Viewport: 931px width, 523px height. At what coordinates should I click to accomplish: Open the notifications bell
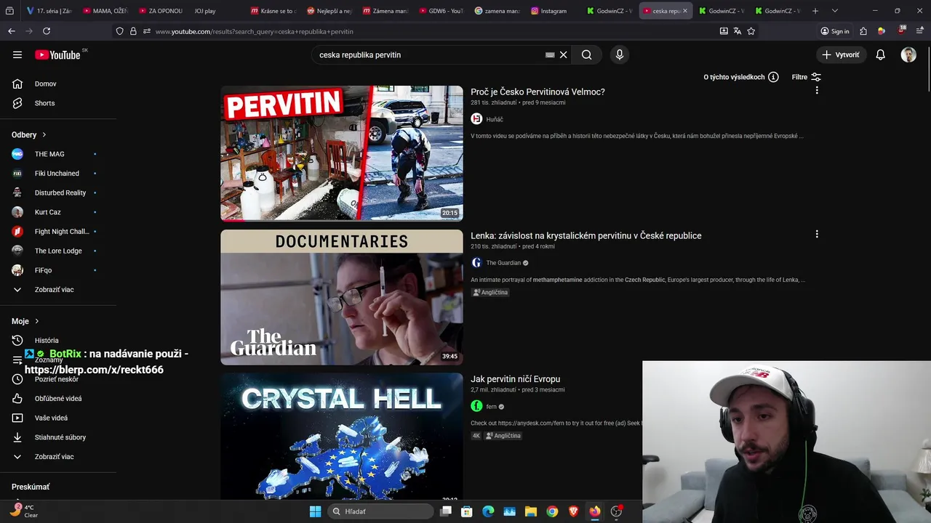pos(880,54)
